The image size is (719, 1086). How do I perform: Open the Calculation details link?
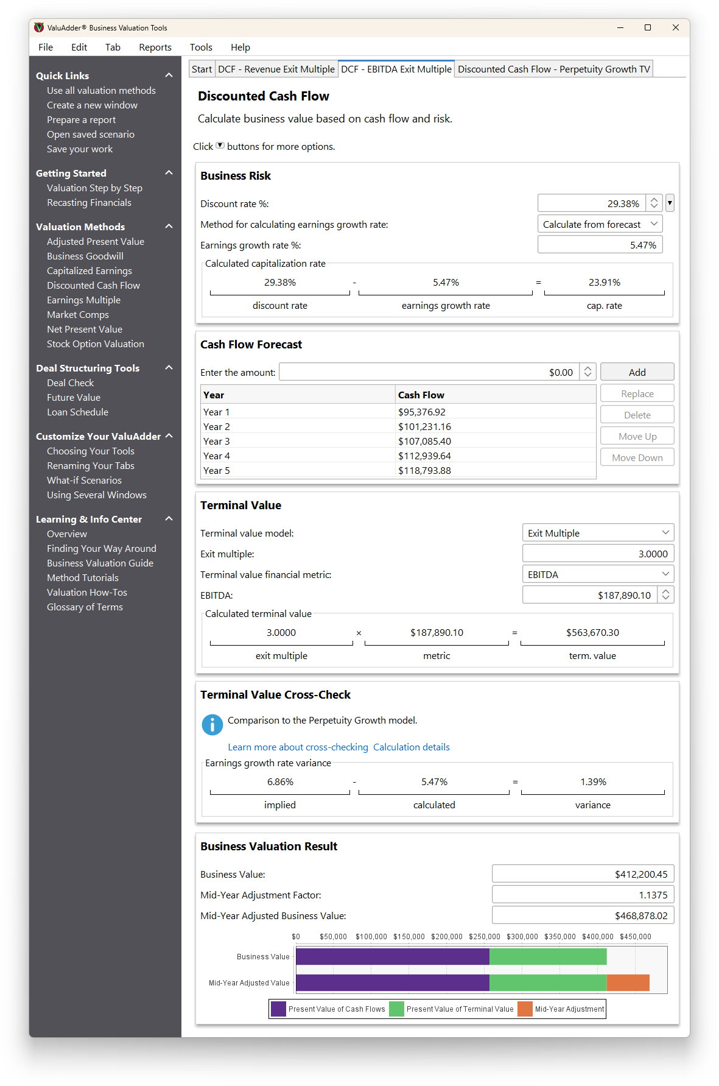(412, 747)
